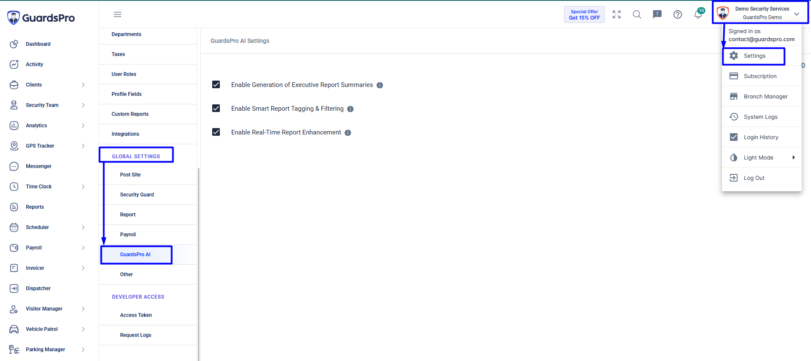811x361 pixels.
Task: Click info icon beside Real-Time Report Enhancement
Action: click(x=348, y=133)
